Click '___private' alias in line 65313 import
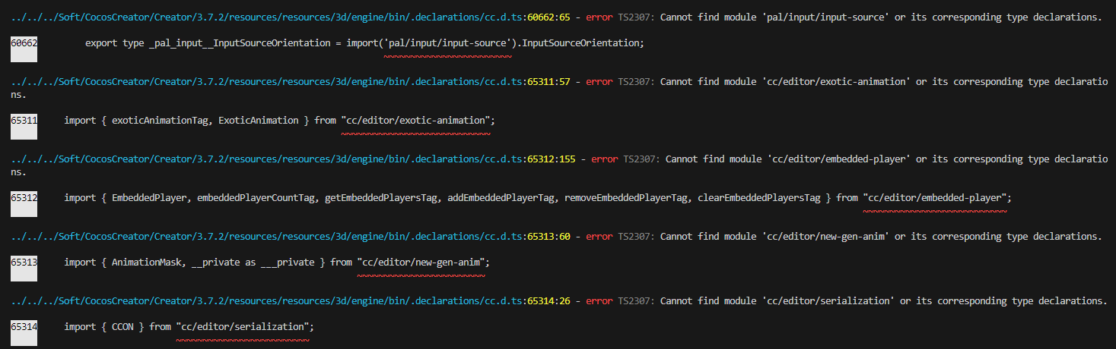Image resolution: width=1116 pixels, height=349 pixels. (288, 263)
